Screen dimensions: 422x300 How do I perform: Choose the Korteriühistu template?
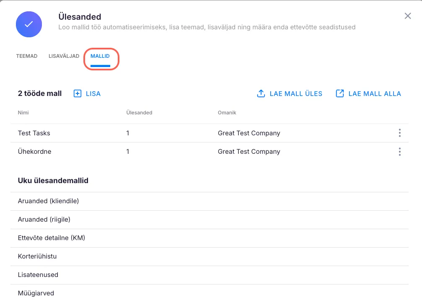coord(37,256)
